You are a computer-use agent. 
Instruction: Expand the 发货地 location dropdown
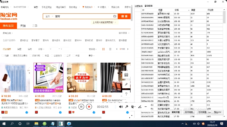pos(92,49)
